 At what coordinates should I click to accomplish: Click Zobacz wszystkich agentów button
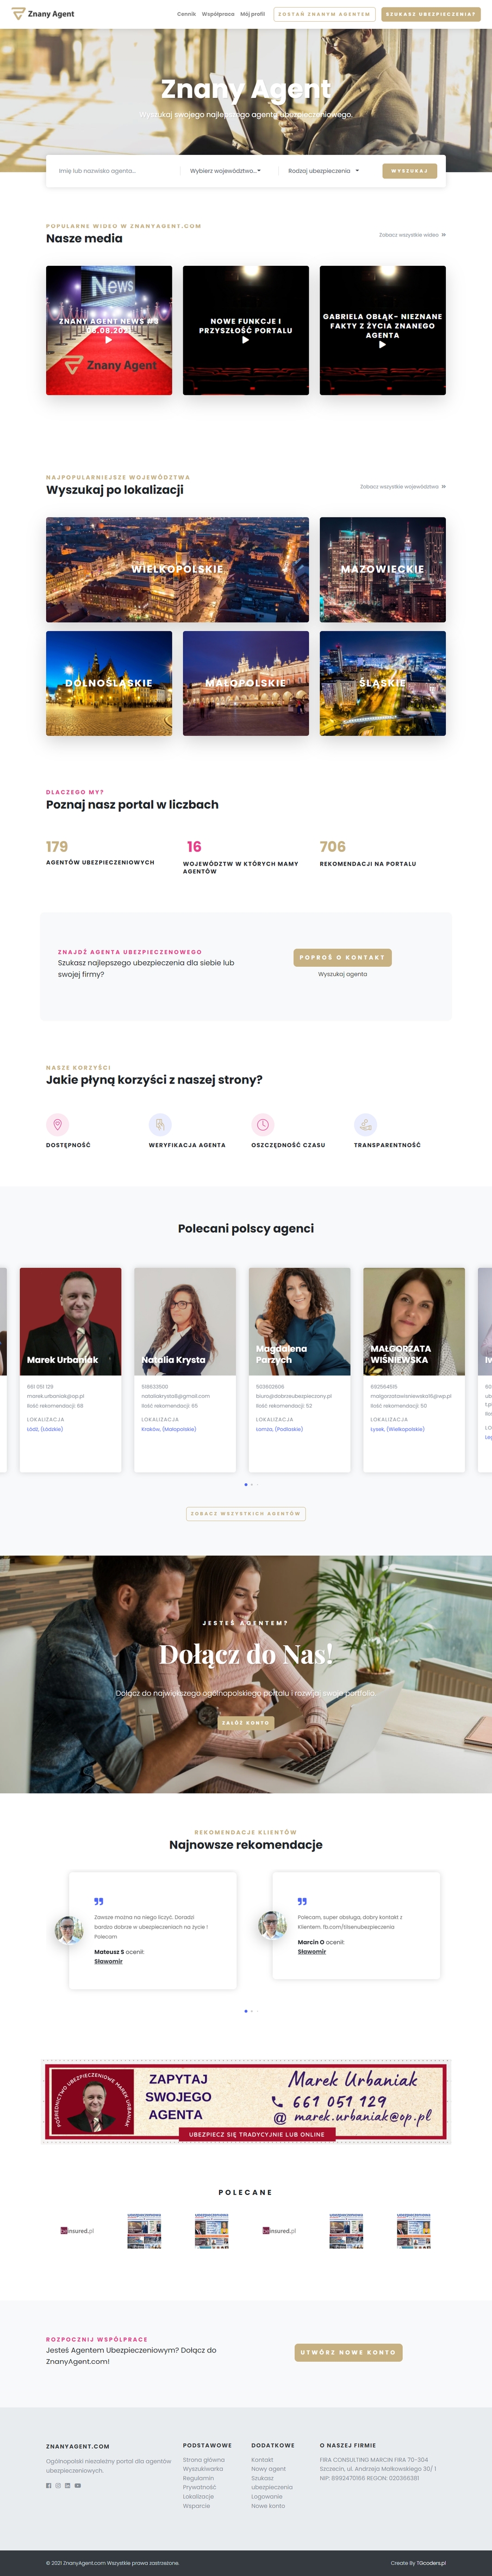[246, 1513]
